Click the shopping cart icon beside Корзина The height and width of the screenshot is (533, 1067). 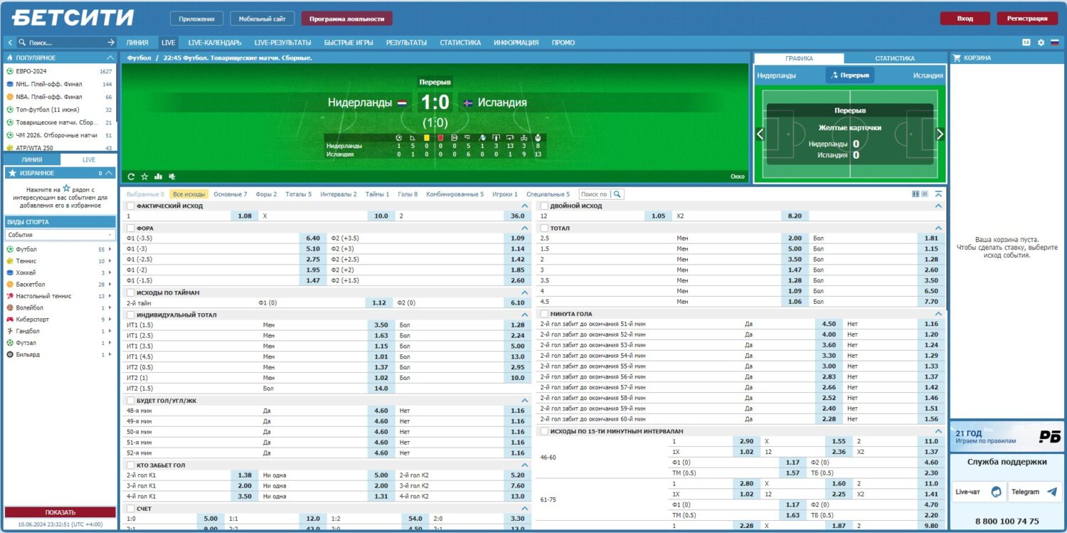957,58
